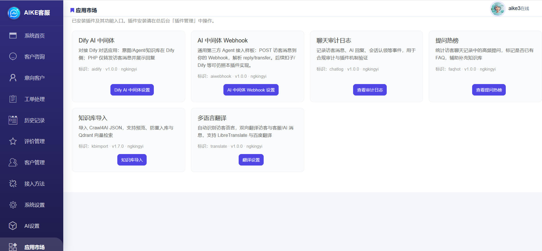Image resolution: width=542 pixels, height=251 pixels.
Task: Click the aike3在线 username text
Action: click(519, 8)
